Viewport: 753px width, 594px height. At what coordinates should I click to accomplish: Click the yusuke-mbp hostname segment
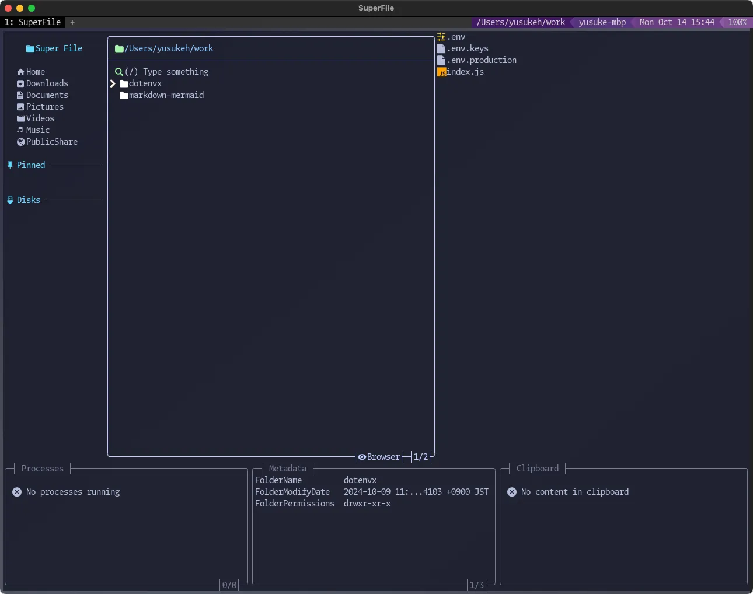(602, 22)
